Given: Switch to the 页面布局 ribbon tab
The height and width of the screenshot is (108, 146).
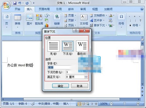Looking at the screenshot, I should pyautogui.click(x=44, y=9).
